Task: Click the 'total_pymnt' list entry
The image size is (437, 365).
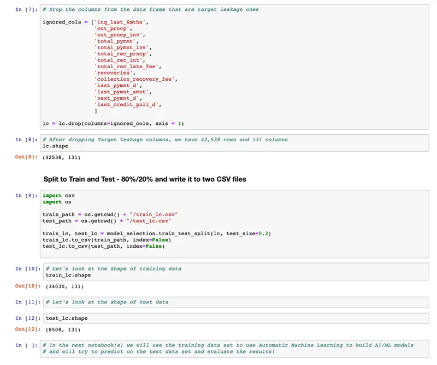Action: [115, 41]
